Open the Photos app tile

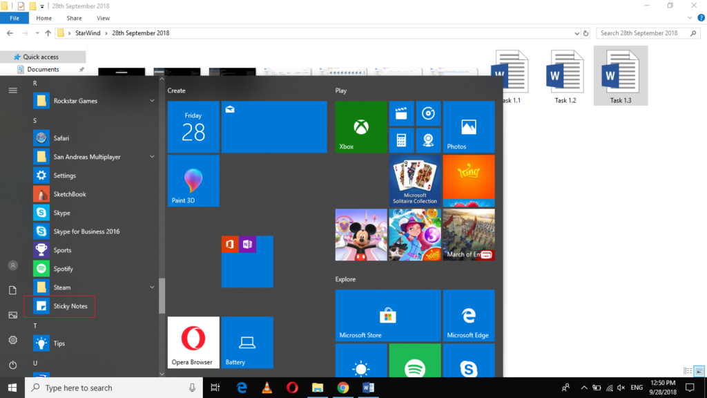tap(468, 126)
